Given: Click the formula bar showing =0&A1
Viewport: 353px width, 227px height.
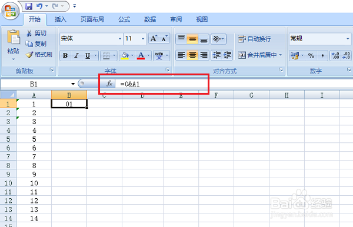Looking at the screenshot, I should (234, 84).
